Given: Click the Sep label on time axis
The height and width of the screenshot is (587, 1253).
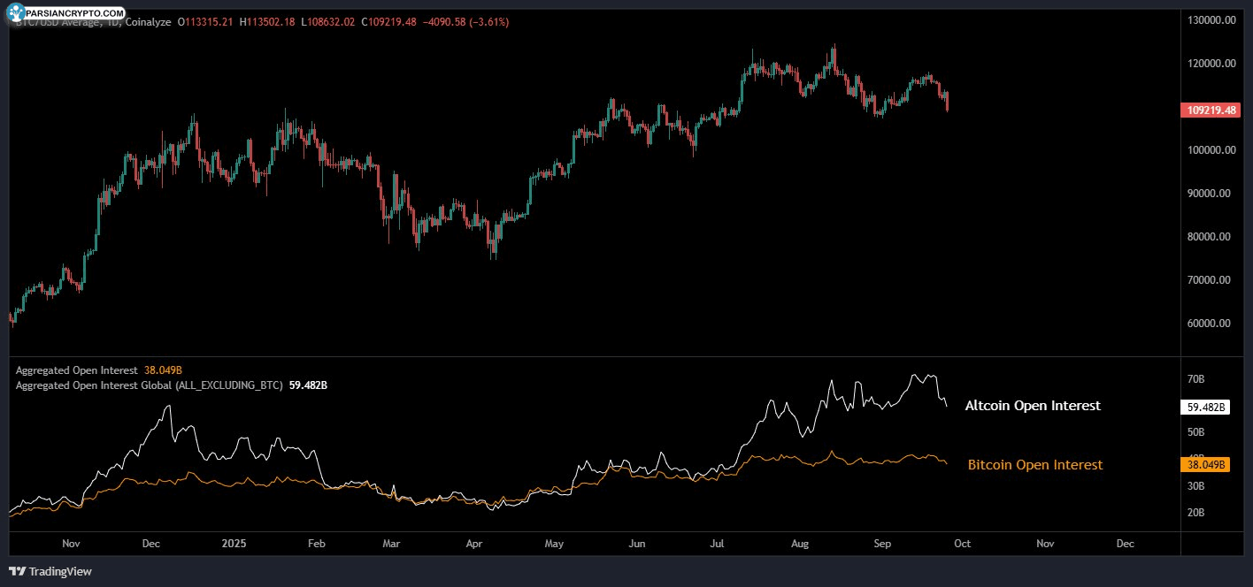Looking at the screenshot, I should (x=882, y=544).
